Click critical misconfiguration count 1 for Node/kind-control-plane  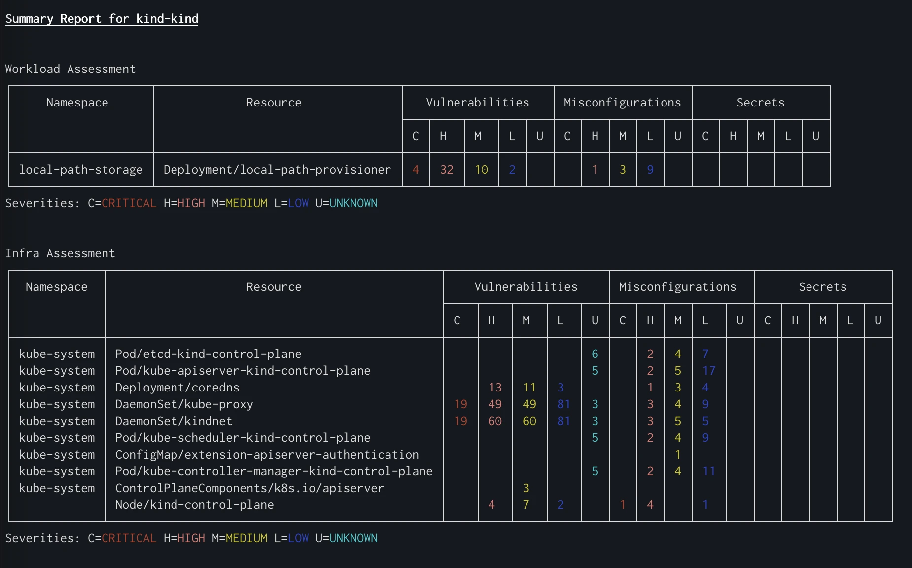pyautogui.click(x=623, y=505)
